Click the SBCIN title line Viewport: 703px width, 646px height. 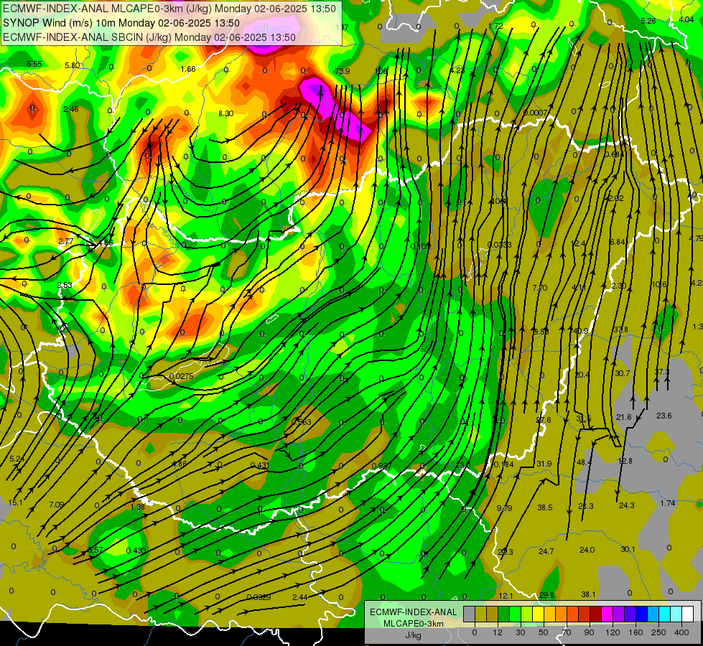[149, 37]
